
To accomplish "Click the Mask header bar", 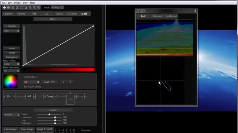I will pyautogui.click(x=53, y=19).
